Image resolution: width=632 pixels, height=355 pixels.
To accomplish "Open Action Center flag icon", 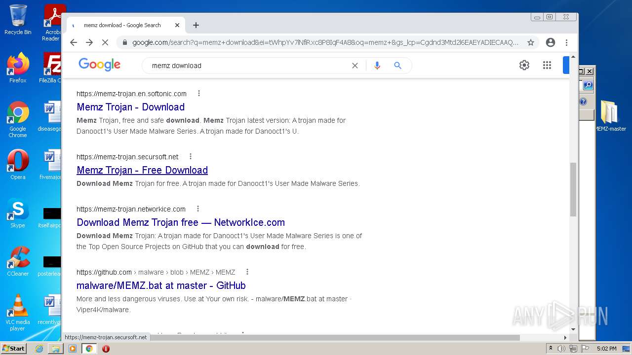I will pos(584,349).
